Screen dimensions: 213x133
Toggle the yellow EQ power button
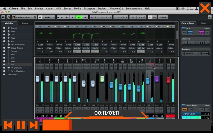point(168,27)
